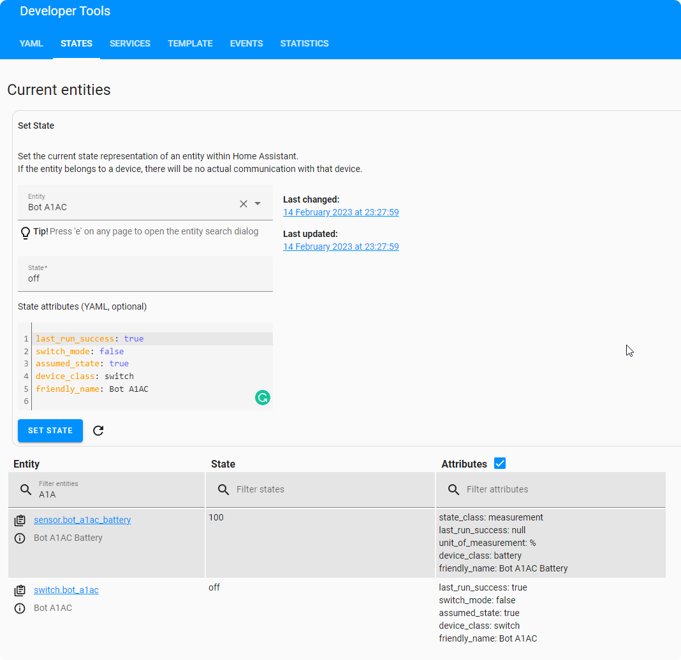Viewport: 681px width, 660px height.
Task: Click the refresh icon beside Set State
Action: [98, 431]
